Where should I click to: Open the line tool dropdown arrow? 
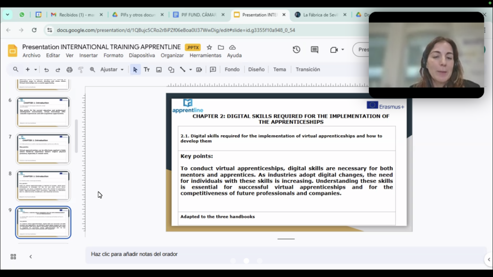(191, 70)
